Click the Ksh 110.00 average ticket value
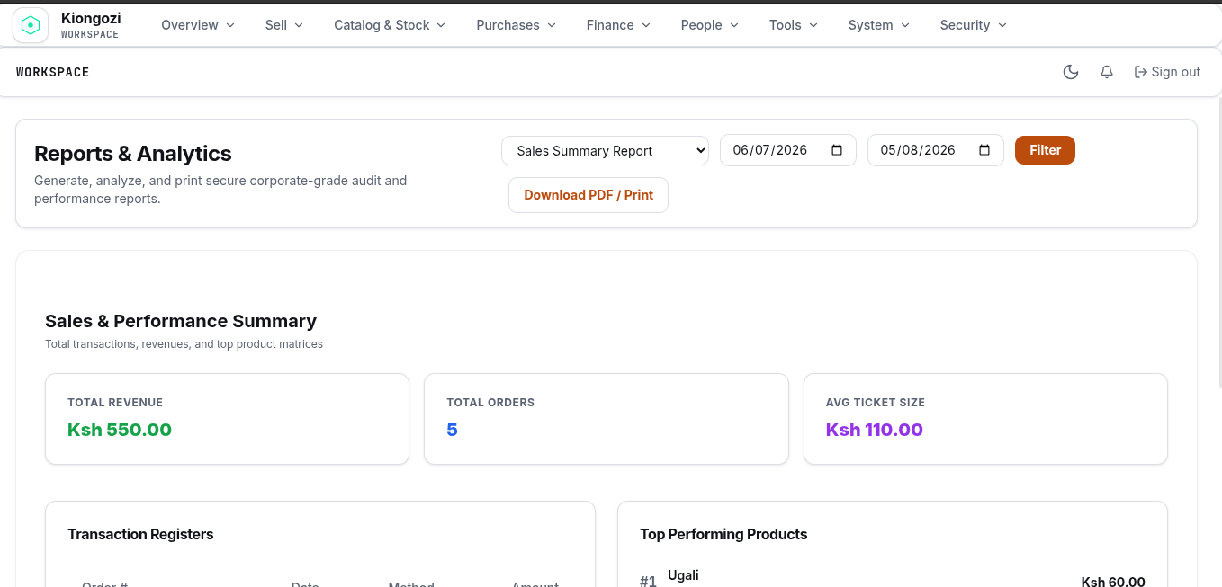 [x=875, y=430]
